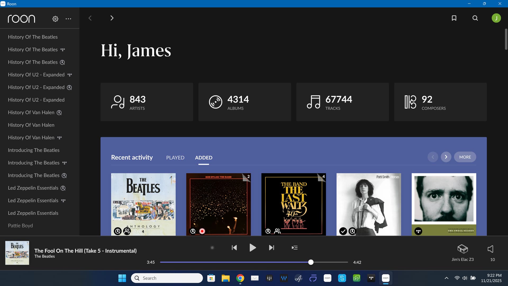Image resolution: width=508 pixels, height=286 pixels.
Task: Open Roon settings gear icon
Action: 55,19
